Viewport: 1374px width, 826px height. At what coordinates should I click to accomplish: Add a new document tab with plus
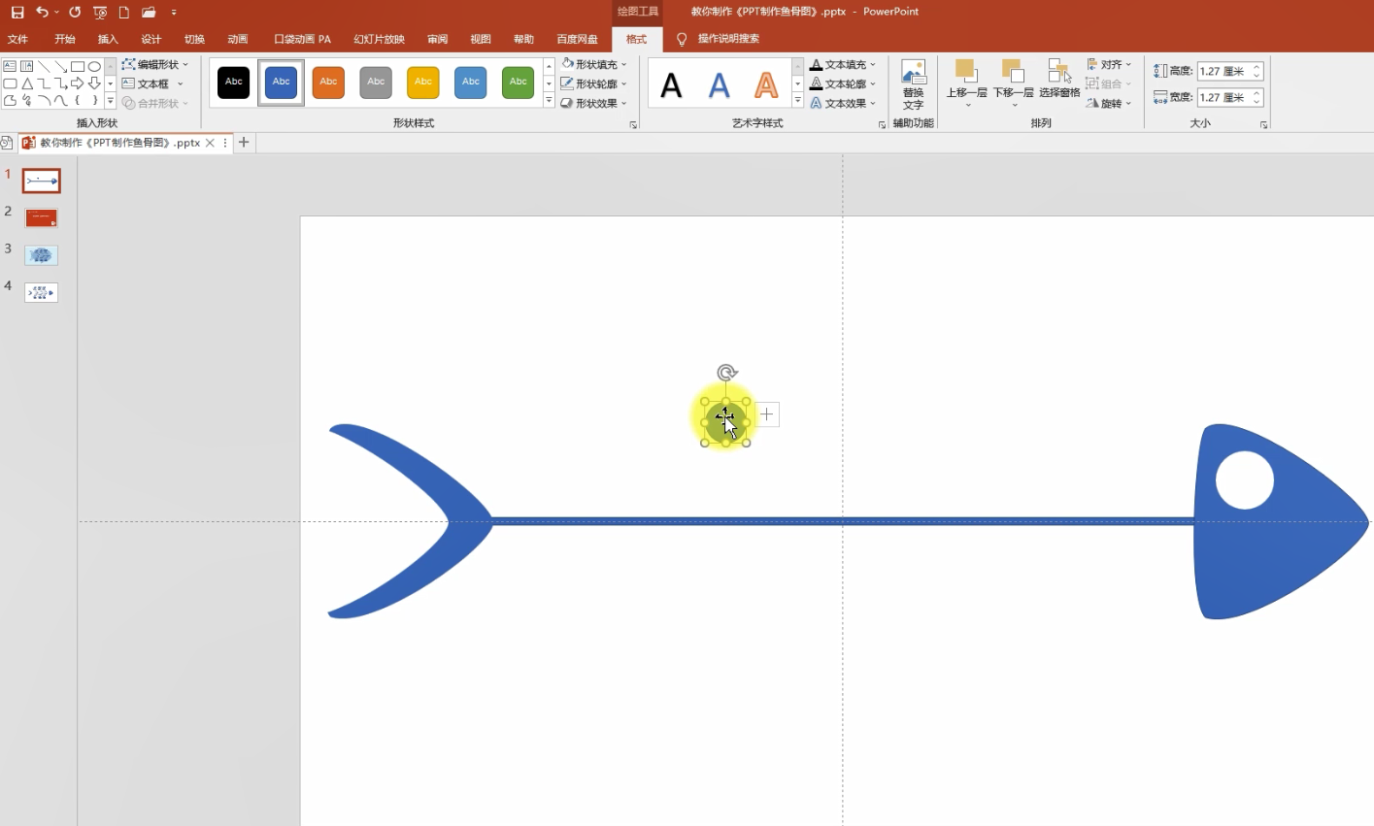244,143
